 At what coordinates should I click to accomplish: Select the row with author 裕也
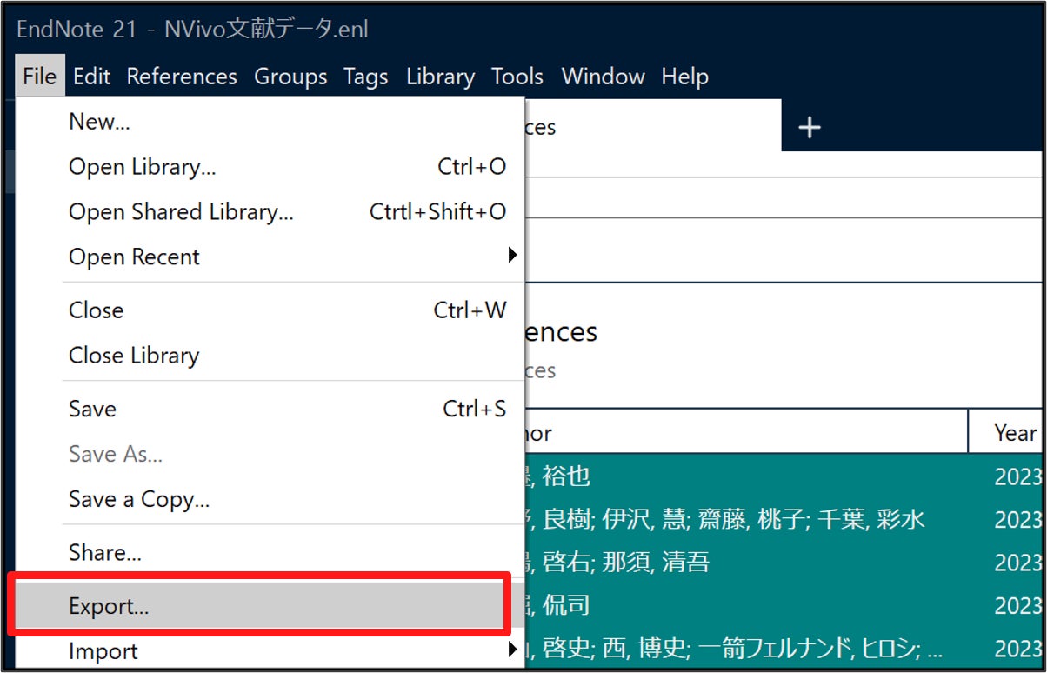pyautogui.click(x=784, y=476)
